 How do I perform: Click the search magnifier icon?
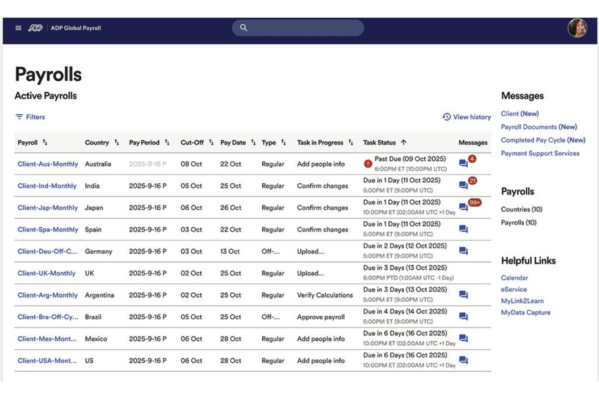click(244, 27)
